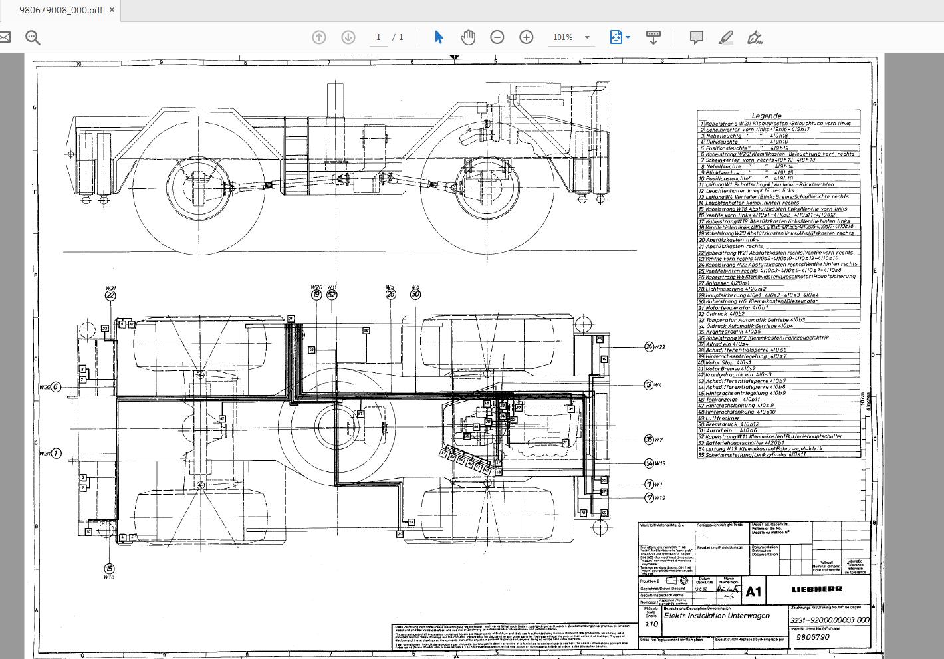The width and height of the screenshot is (944, 659).
Task: Click the circled callout 15 above W18
Action: click(x=109, y=568)
